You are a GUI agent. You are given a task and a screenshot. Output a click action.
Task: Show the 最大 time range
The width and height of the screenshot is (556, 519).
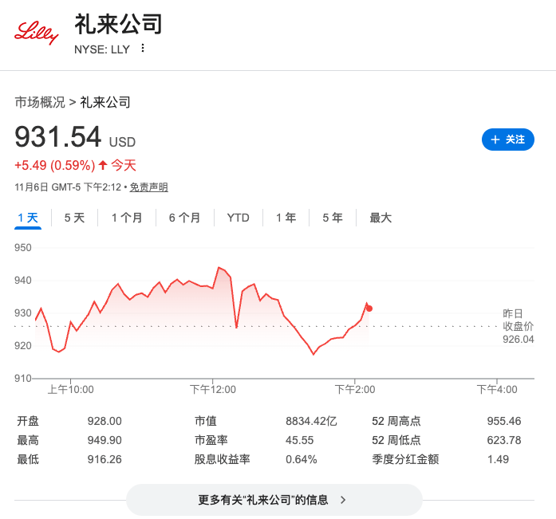[x=381, y=218]
